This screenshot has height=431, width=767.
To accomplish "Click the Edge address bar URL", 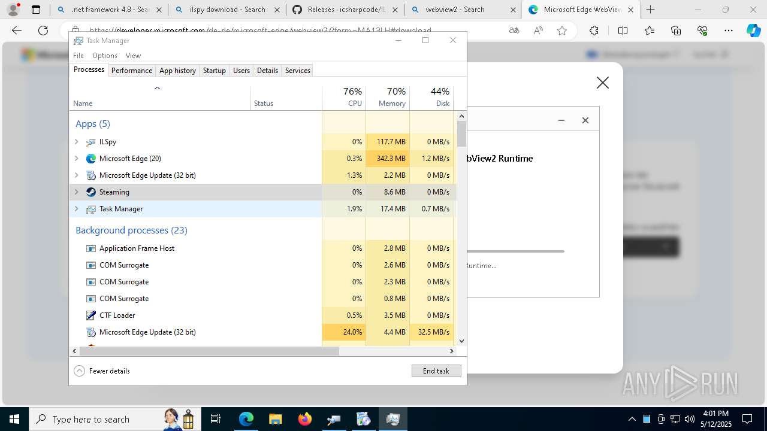I will (x=260, y=31).
